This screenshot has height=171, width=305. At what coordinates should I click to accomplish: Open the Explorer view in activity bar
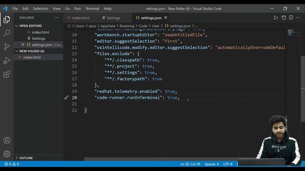click(7, 19)
